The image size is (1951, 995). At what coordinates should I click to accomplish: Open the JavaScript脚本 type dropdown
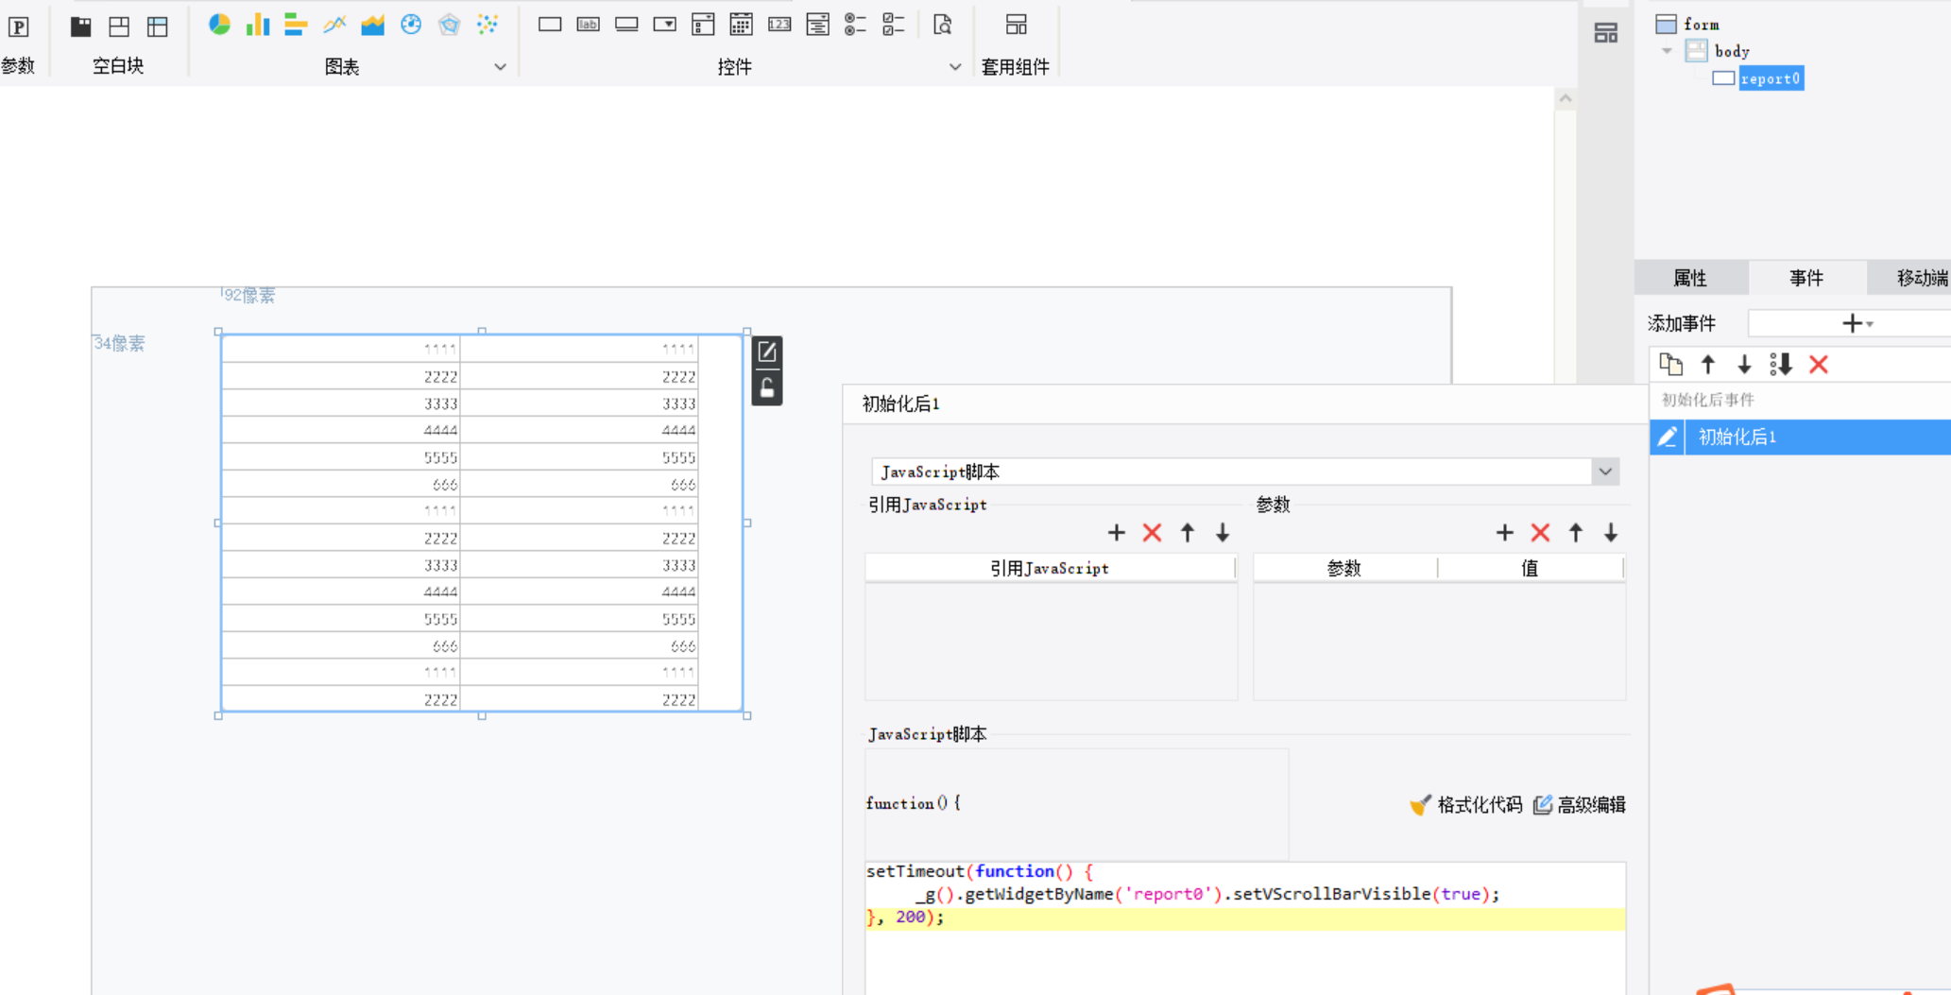tap(1605, 472)
